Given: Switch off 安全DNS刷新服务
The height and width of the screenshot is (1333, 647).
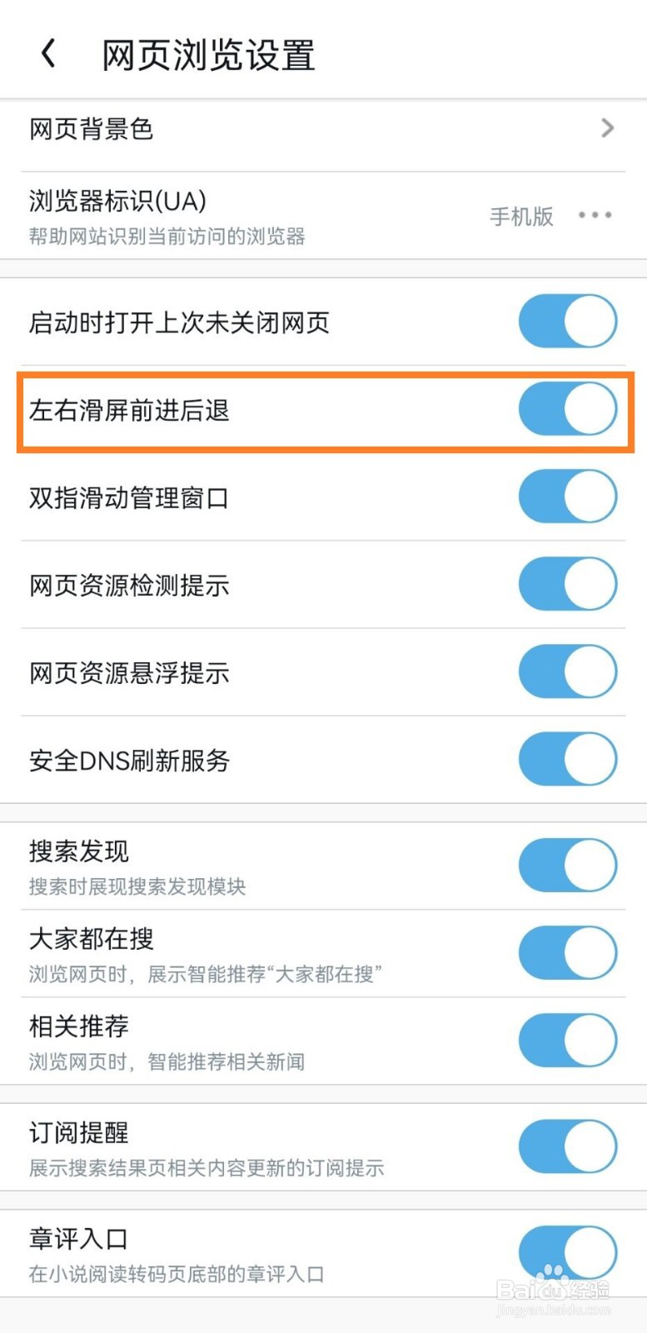Looking at the screenshot, I should 567,759.
